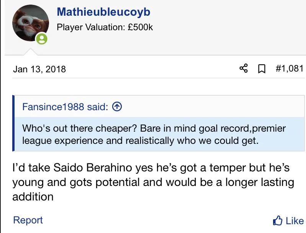Click the blue left border of the quote box
This screenshot has height=233, width=306.
[14, 122]
